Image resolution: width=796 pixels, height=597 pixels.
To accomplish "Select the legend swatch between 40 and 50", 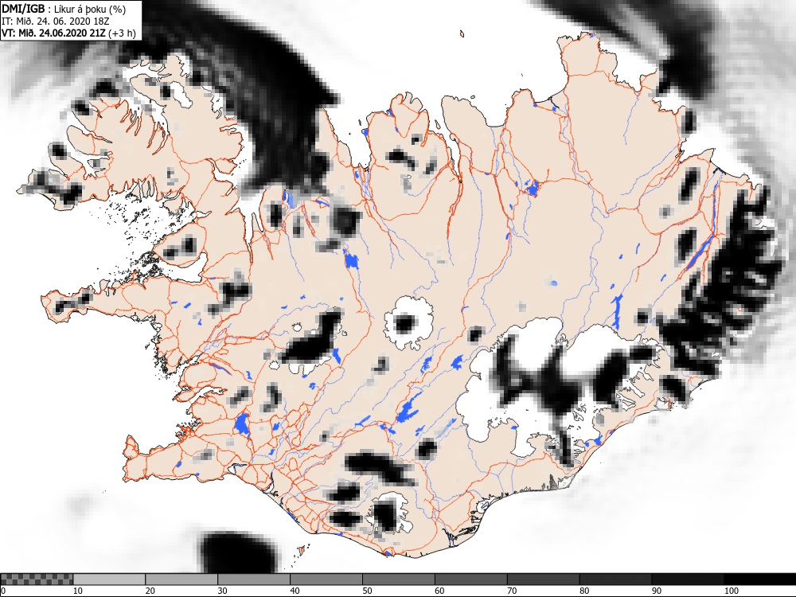I will coord(326,579).
